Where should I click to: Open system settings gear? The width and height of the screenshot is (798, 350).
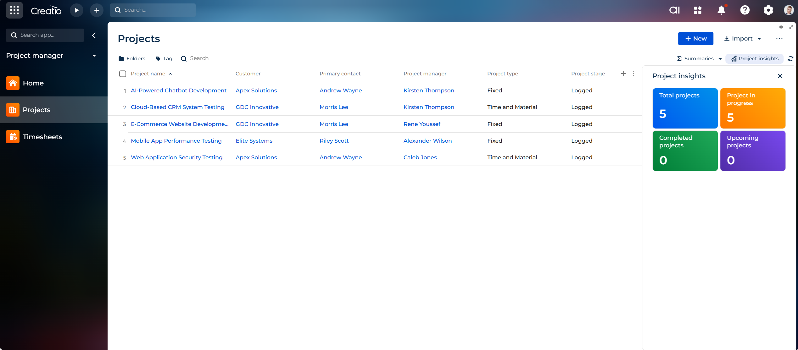768,10
